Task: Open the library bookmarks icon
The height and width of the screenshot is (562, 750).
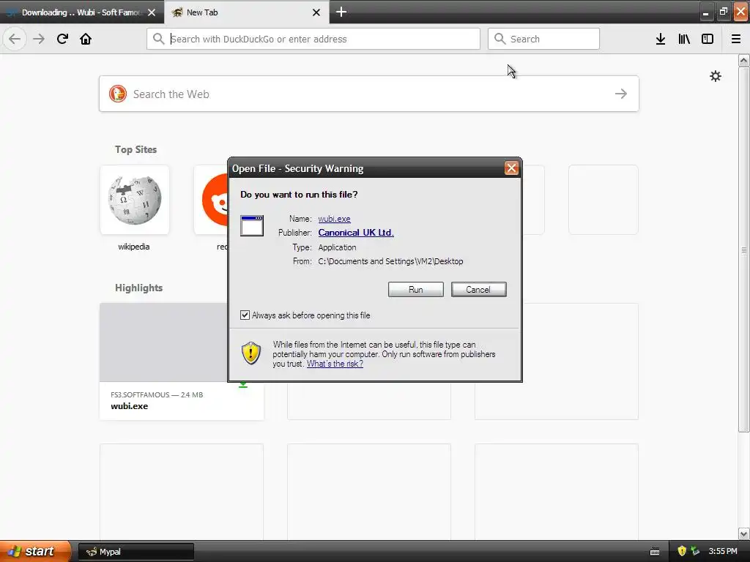Action: coord(684,39)
